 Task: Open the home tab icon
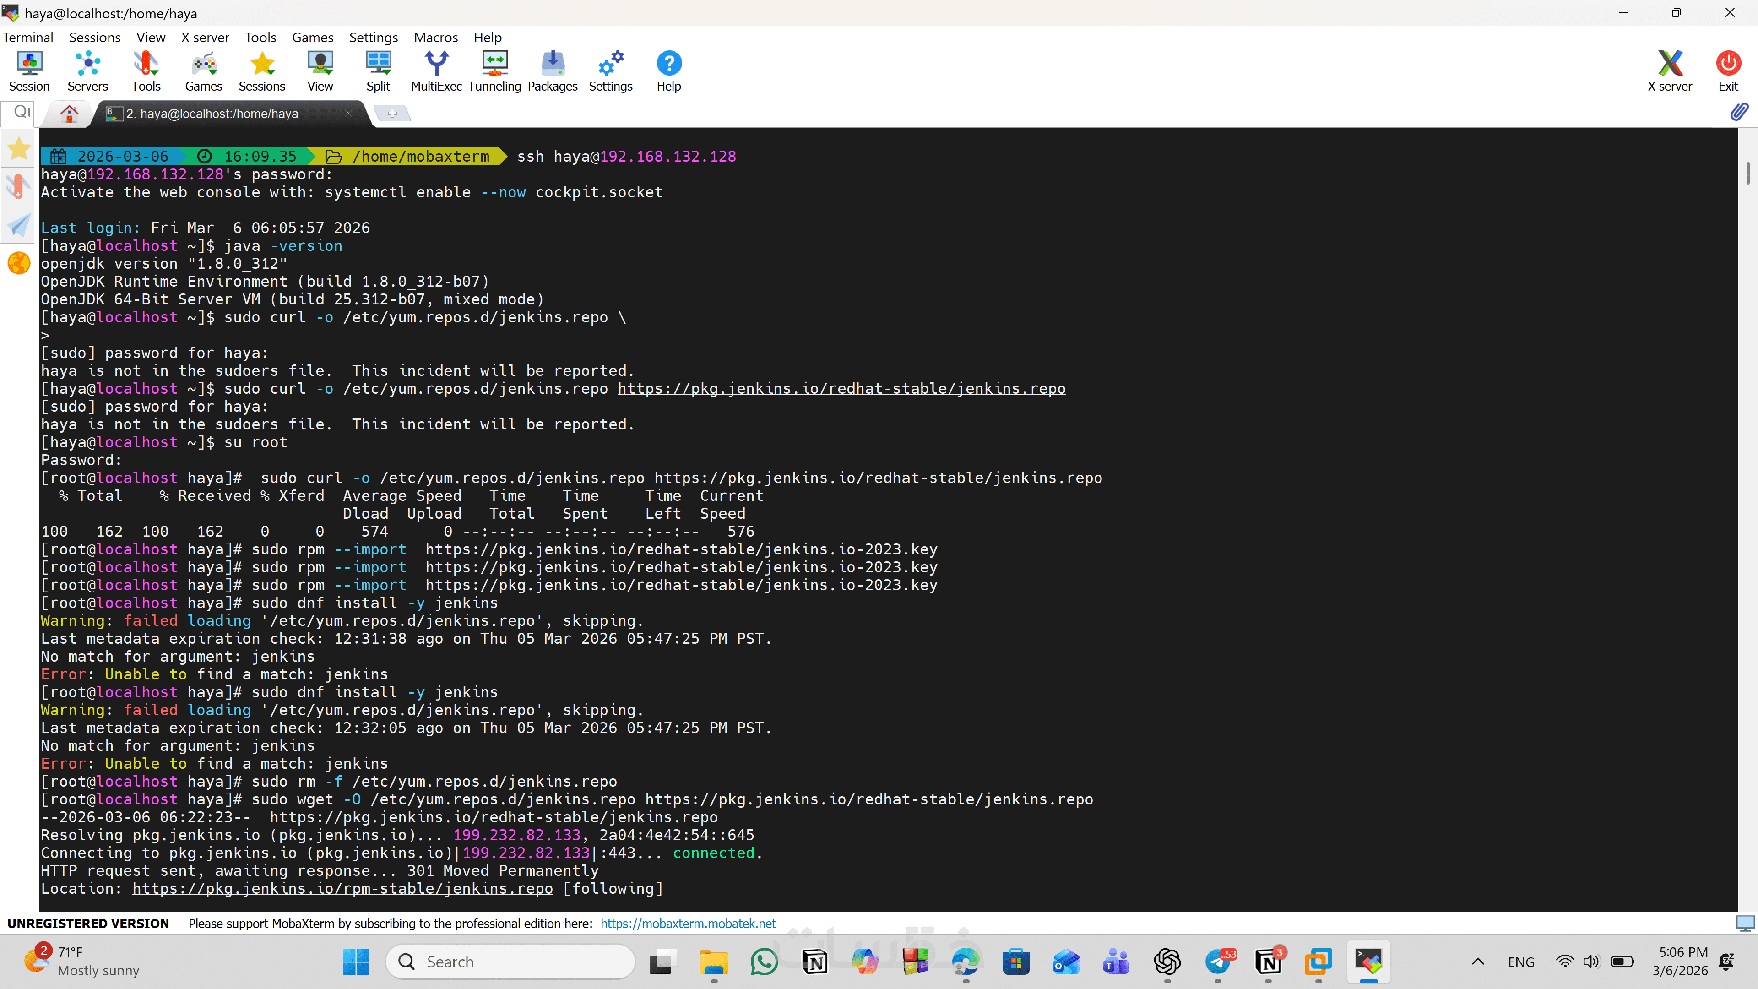tap(69, 114)
